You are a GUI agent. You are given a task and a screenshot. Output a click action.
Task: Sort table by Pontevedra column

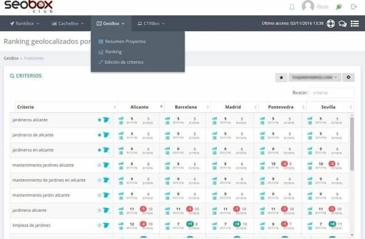pos(282,107)
